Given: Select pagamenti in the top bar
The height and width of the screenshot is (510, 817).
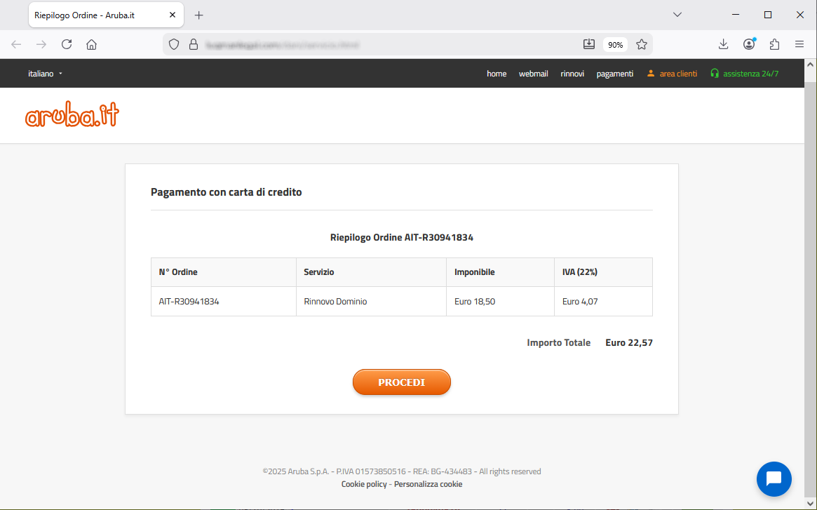Looking at the screenshot, I should pyautogui.click(x=614, y=74).
